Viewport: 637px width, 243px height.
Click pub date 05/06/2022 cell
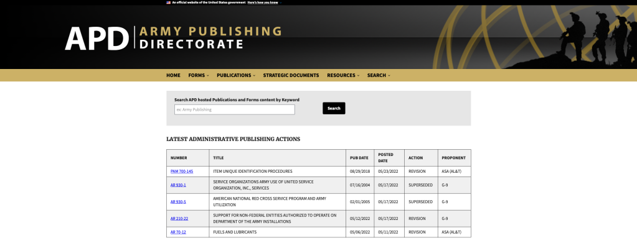(359, 232)
